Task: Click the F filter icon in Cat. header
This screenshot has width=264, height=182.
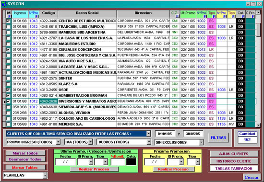Action: [243, 16]
